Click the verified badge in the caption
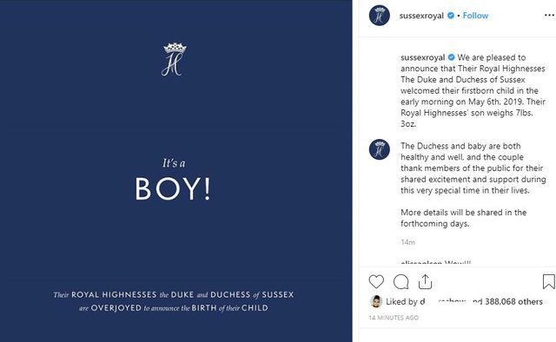The height and width of the screenshot is (342, 556). point(452,57)
